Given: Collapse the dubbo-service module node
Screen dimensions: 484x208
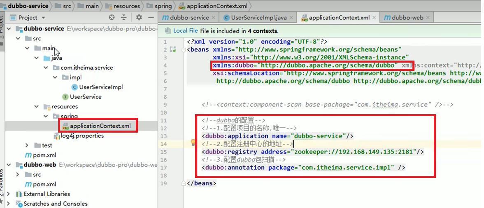Looking at the screenshot, I should click(x=9, y=29).
